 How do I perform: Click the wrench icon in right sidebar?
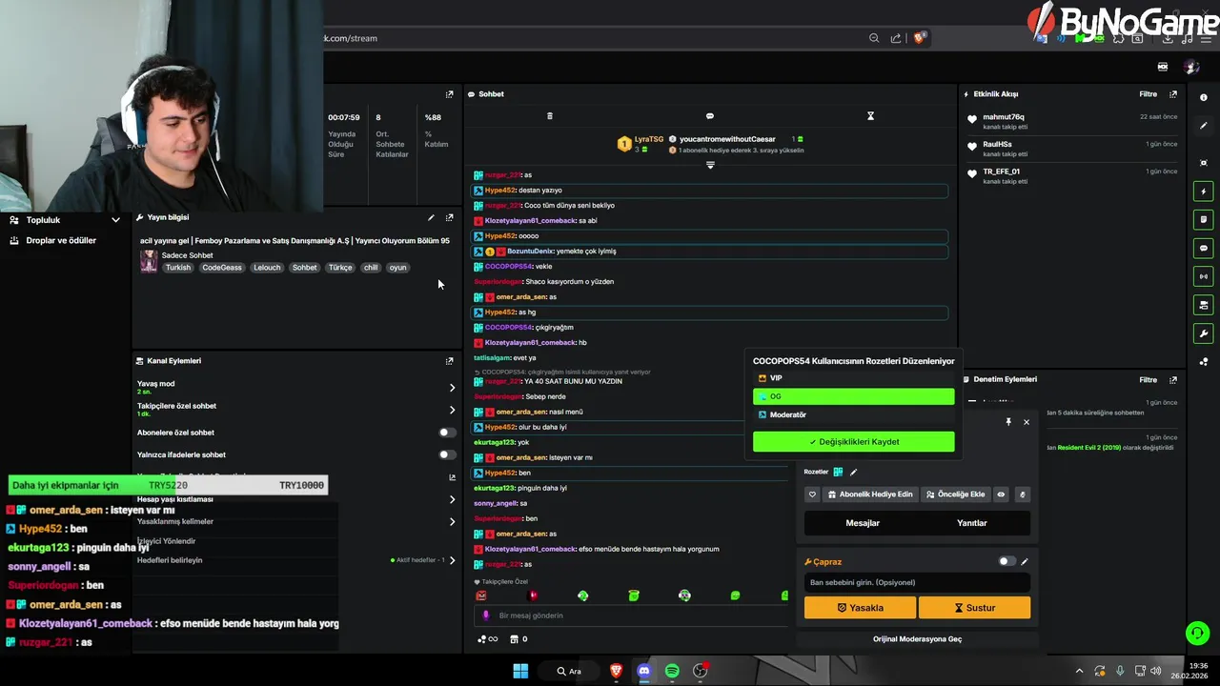click(x=1204, y=333)
